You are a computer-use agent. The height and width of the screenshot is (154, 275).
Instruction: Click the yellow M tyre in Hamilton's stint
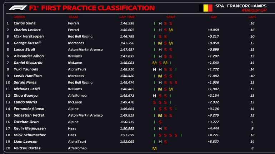(160, 76)
